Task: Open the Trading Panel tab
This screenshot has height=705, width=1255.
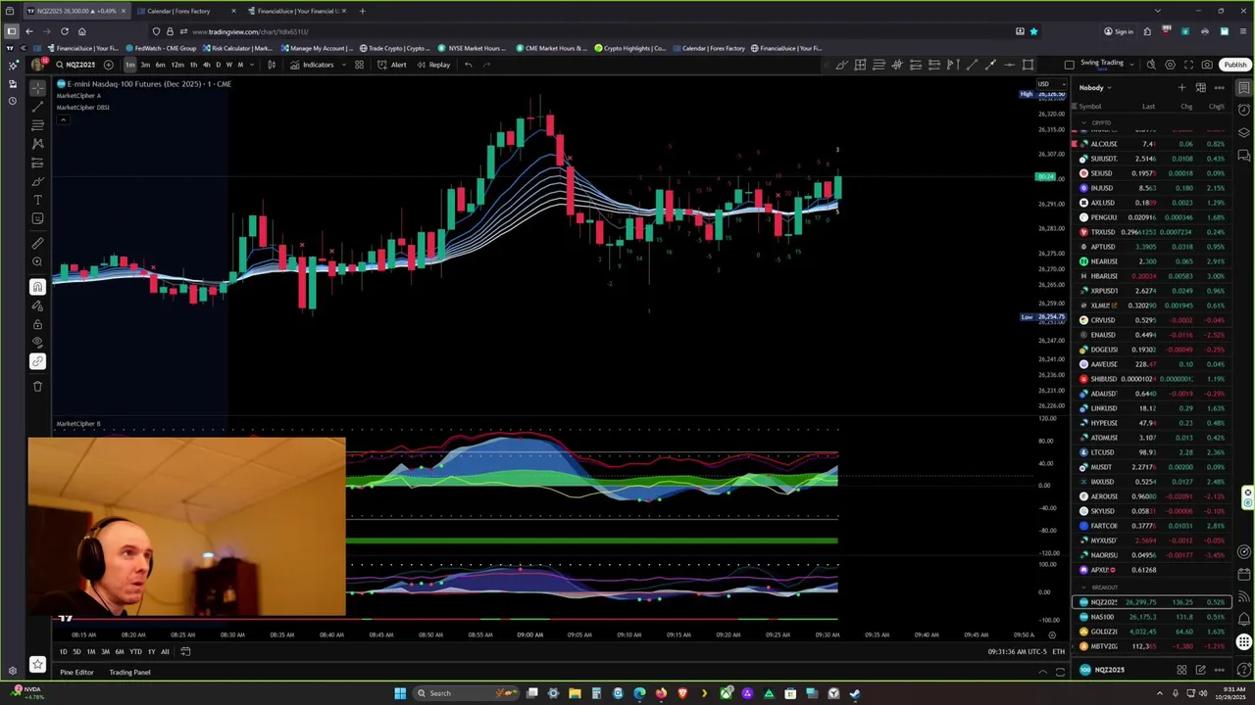Action: [129, 672]
